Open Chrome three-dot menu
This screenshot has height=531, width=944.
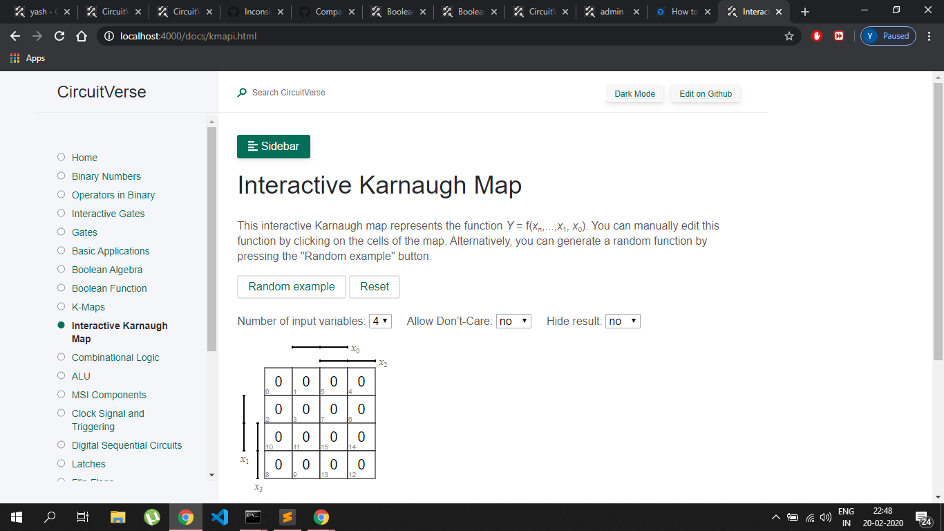(x=929, y=36)
